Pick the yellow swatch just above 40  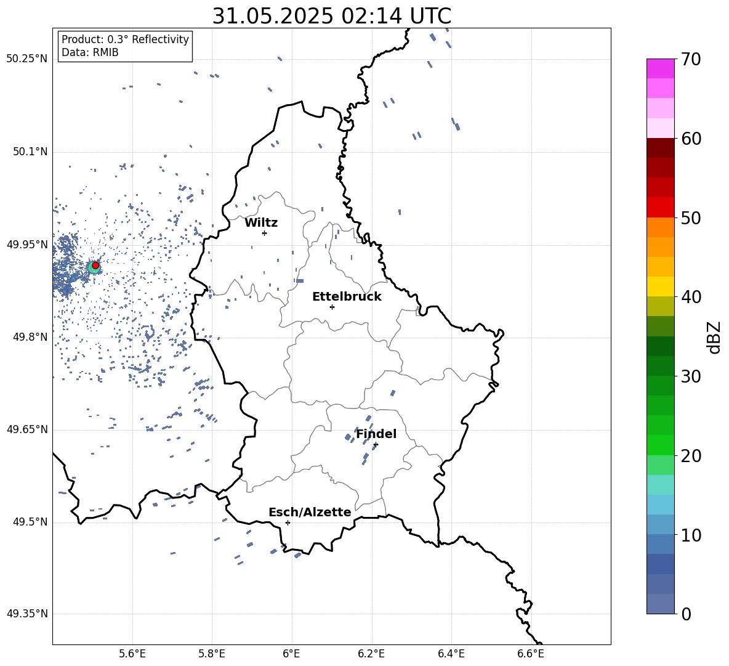coord(660,286)
